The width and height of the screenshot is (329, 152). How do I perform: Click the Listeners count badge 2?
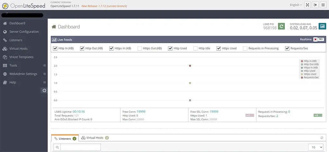click(74, 139)
